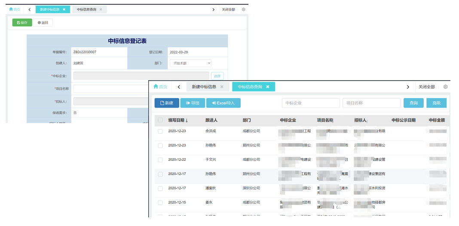
Task: Open 高级 advanced search options
Action: click(x=436, y=103)
